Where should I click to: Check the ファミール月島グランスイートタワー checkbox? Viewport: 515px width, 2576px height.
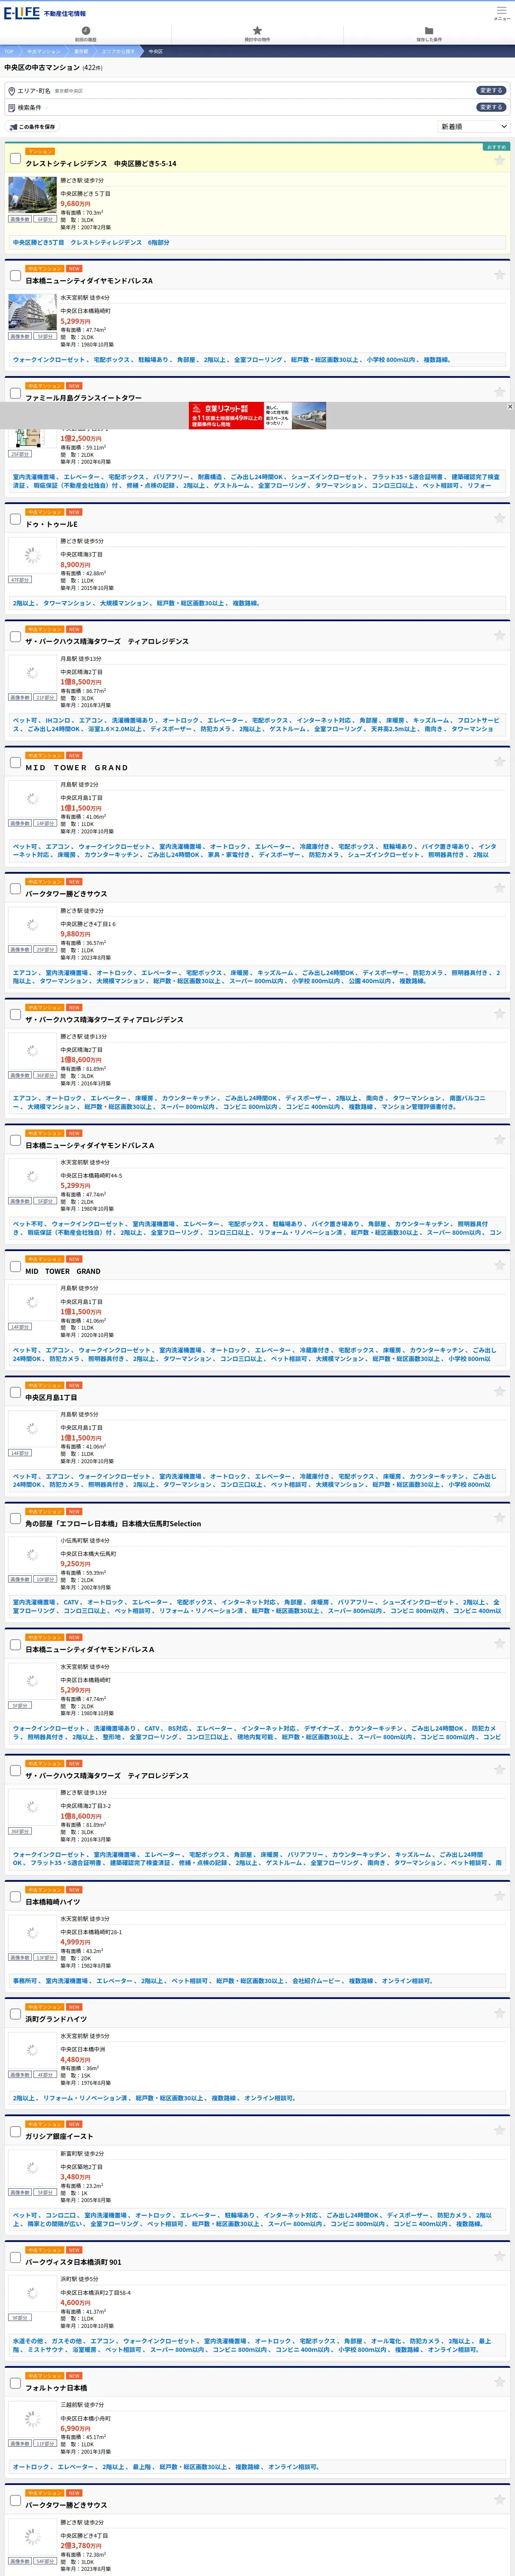(15, 392)
